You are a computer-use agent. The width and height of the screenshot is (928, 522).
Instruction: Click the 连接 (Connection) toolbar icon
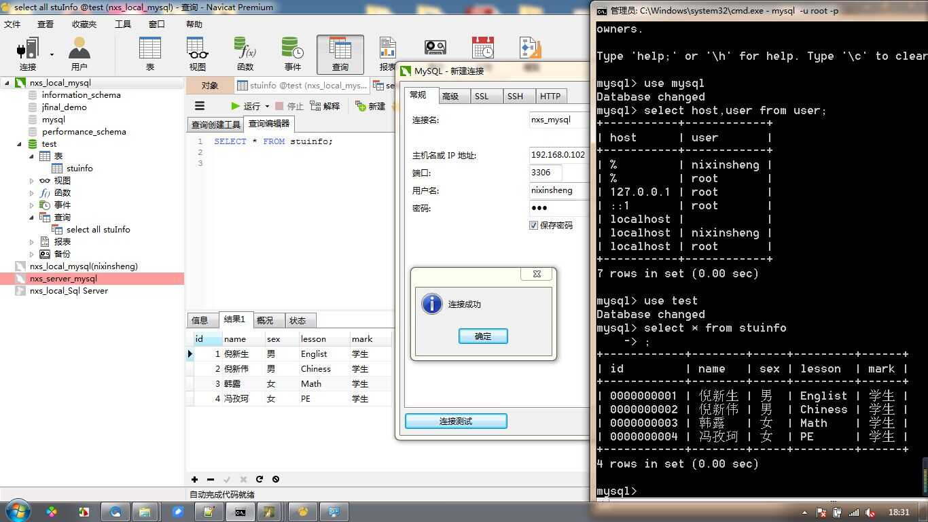[x=28, y=54]
